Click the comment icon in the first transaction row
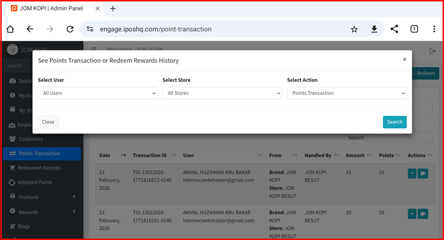 click(x=423, y=173)
